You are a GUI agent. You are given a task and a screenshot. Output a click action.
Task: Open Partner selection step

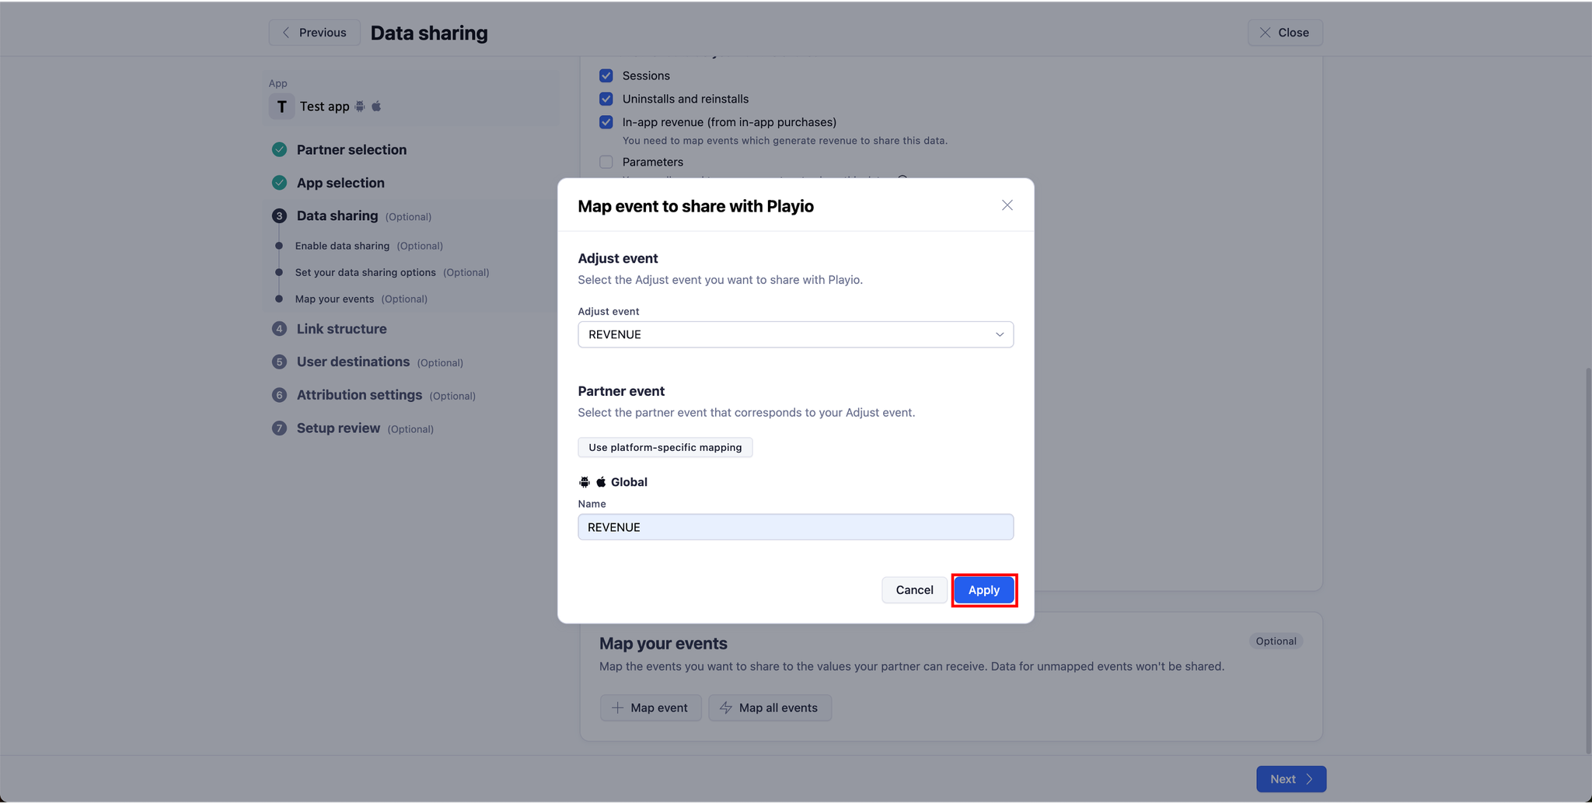point(351,150)
